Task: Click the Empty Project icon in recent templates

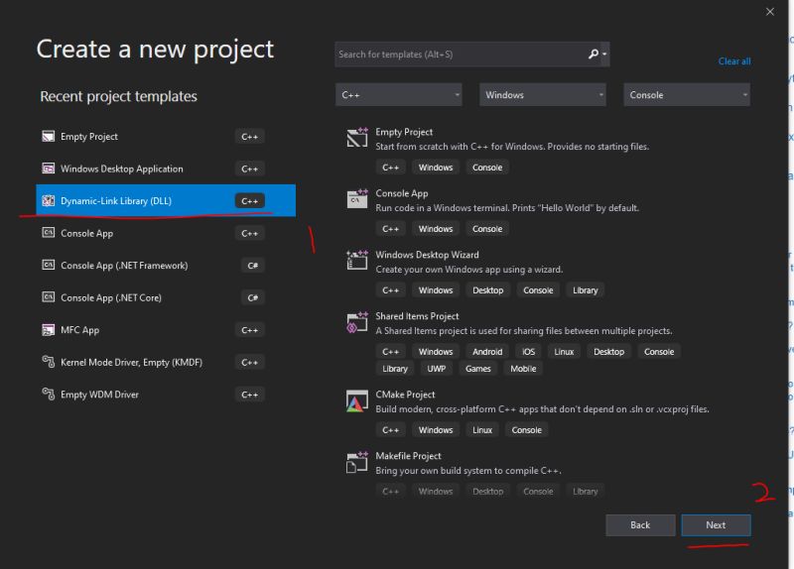Action: (48, 137)
